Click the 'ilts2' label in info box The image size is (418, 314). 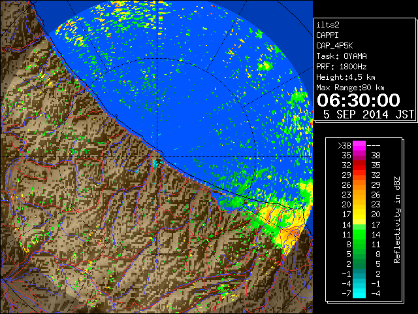coord(328,25)
